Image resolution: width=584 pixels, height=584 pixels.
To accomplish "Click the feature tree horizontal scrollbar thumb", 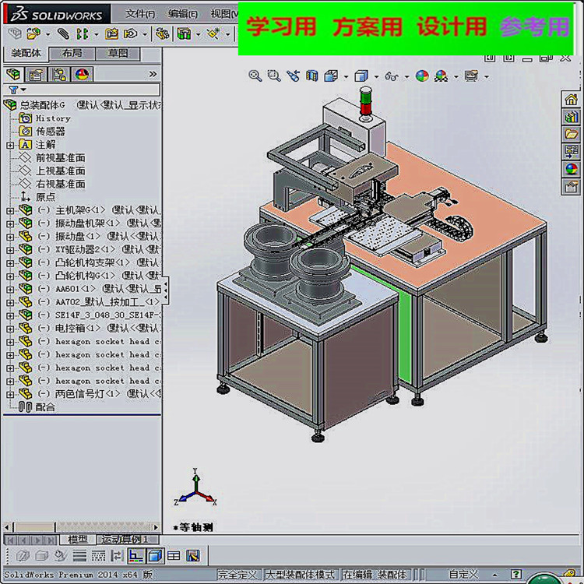I will tap(34, 527).
